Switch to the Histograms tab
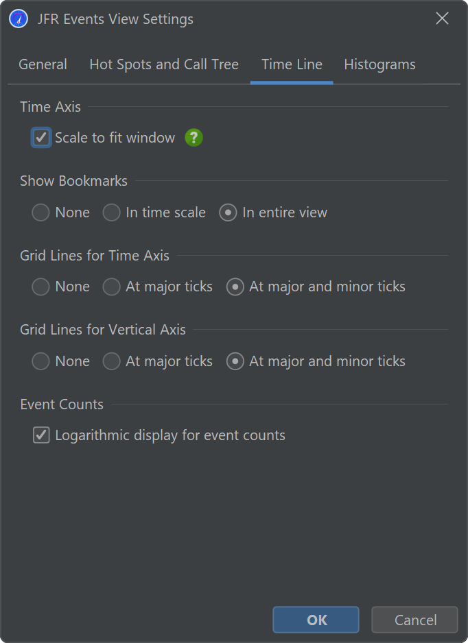468x643 pixels. (379, 64)
